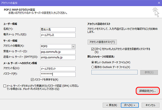
Task: Open the アカウントの種類 POP3 dropdown
Action: click(x=73, y=46)
